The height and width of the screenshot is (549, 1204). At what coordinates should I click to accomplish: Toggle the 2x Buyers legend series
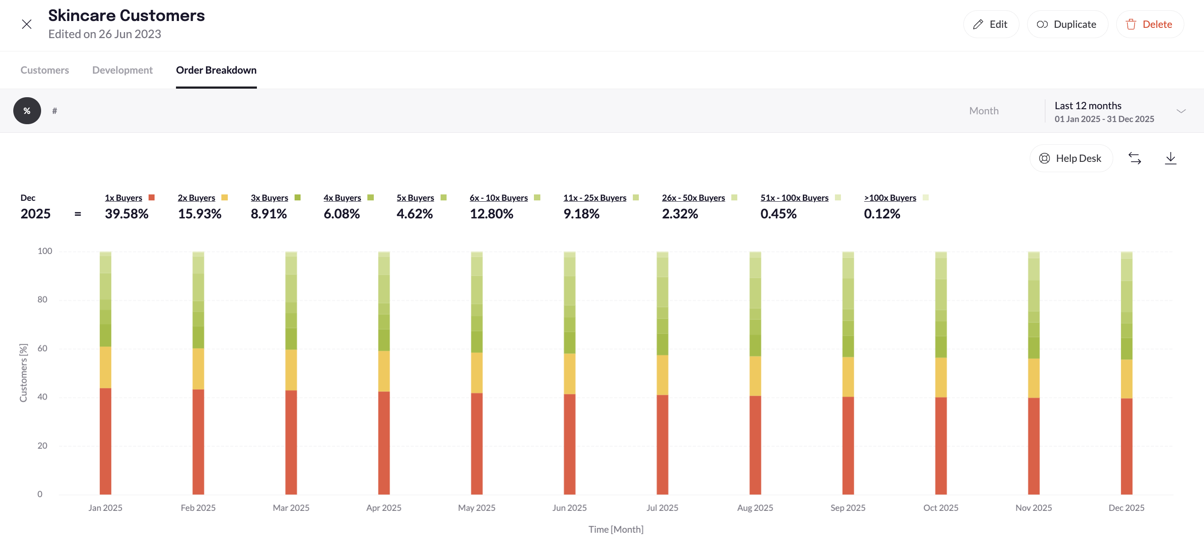pyautogui.click(x=196, y=198)
